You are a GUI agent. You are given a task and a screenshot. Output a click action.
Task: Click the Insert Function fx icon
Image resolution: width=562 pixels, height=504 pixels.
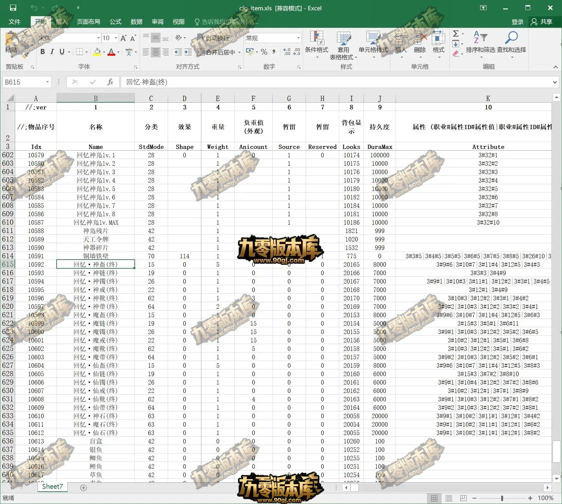coord(110,82)
